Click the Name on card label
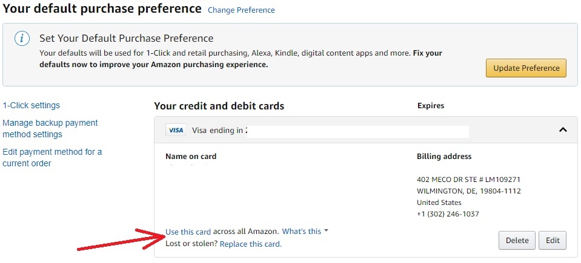Screen dimensions: 581x263 coord(191,157)
